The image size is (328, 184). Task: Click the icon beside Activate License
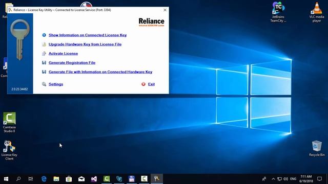(44, 53)
